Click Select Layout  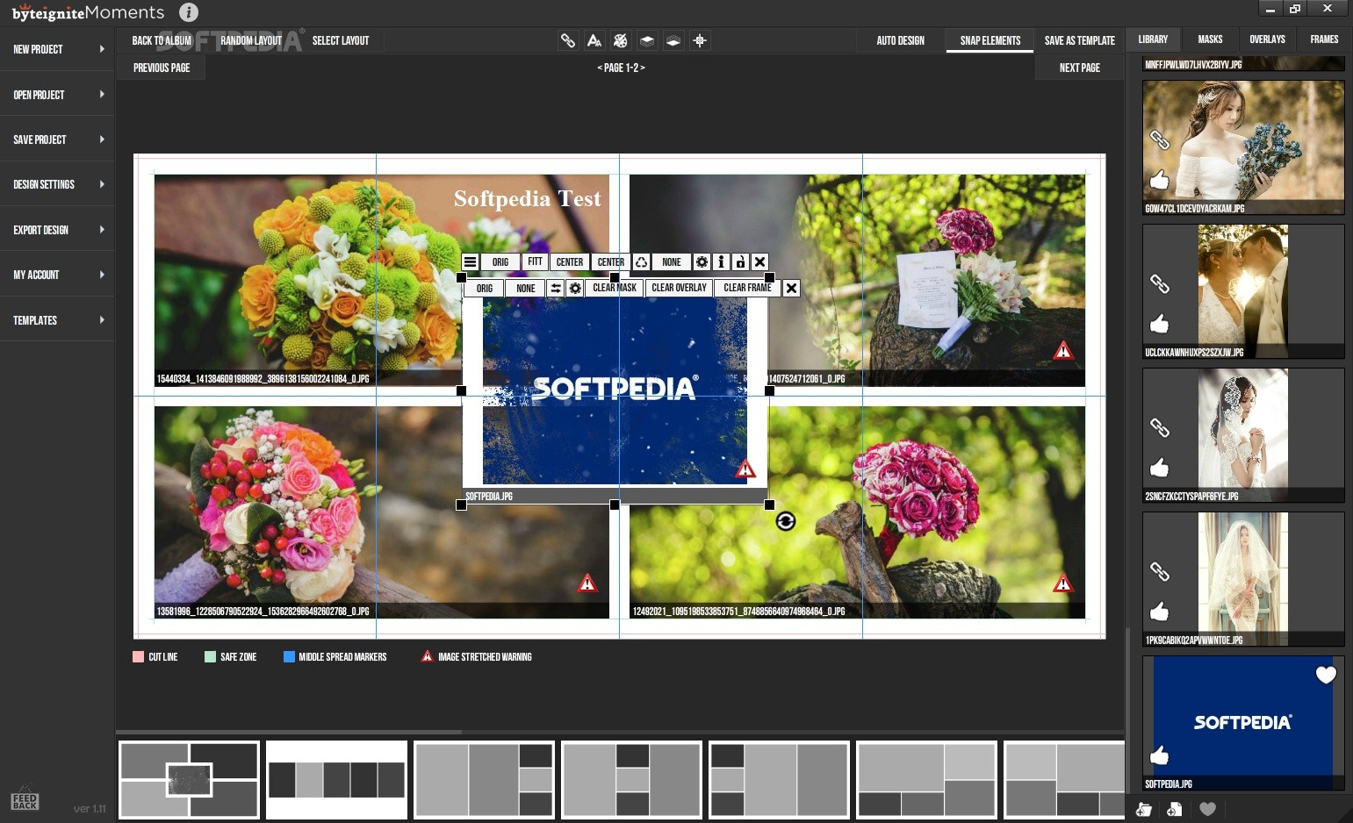point(341,40)
